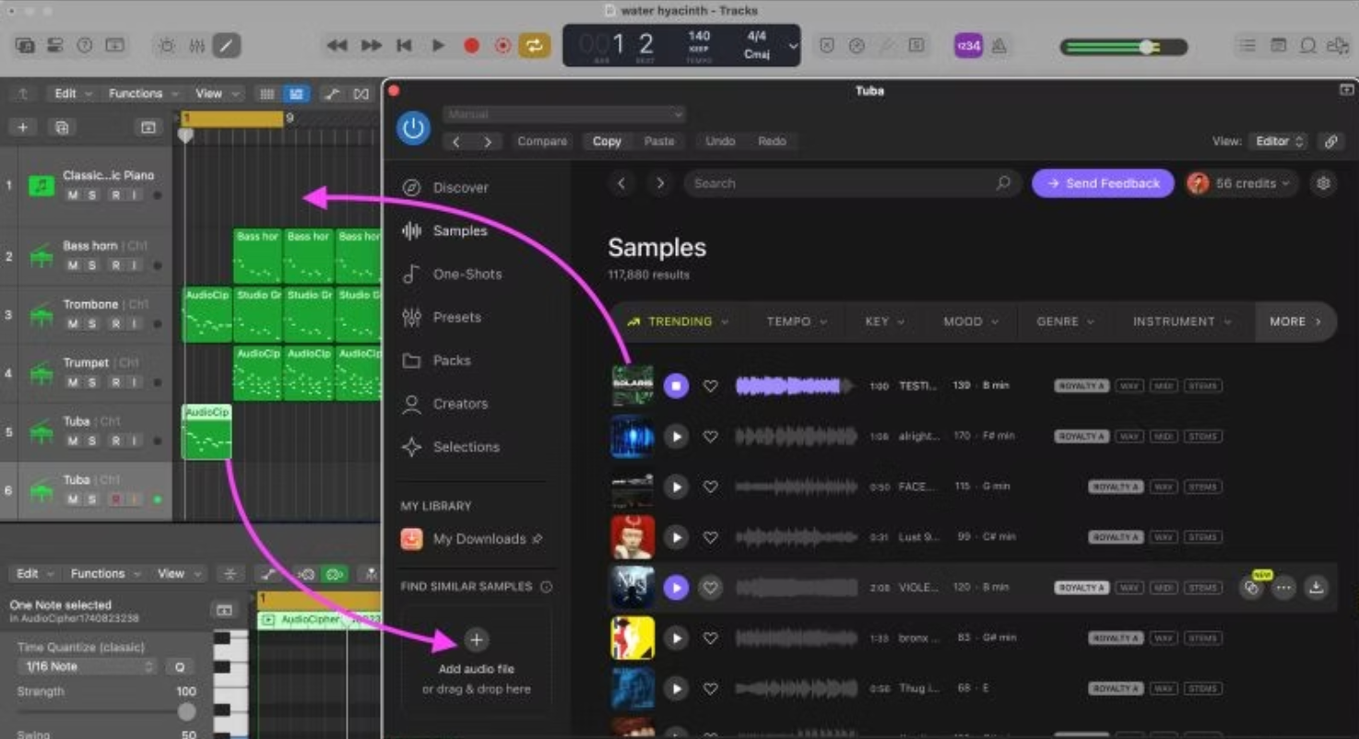Click the Search samples input field
1359x739 pixels.
click(x=839, y=183)
